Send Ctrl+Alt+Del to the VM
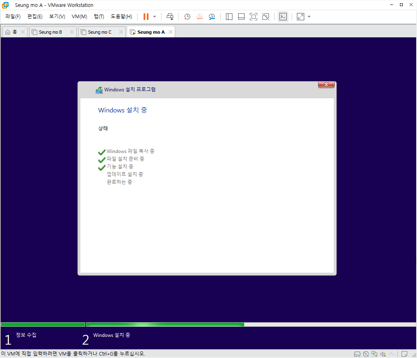The width and height of the screenshot is (417, 358). tap(170, 17)
